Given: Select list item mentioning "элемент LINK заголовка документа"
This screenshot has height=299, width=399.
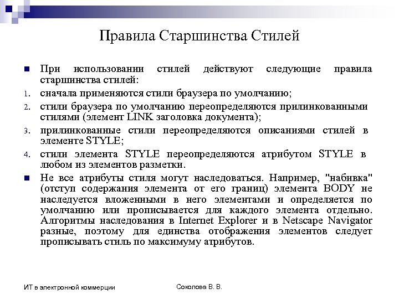Looking at the screenshot, I should tap(204, 112).
